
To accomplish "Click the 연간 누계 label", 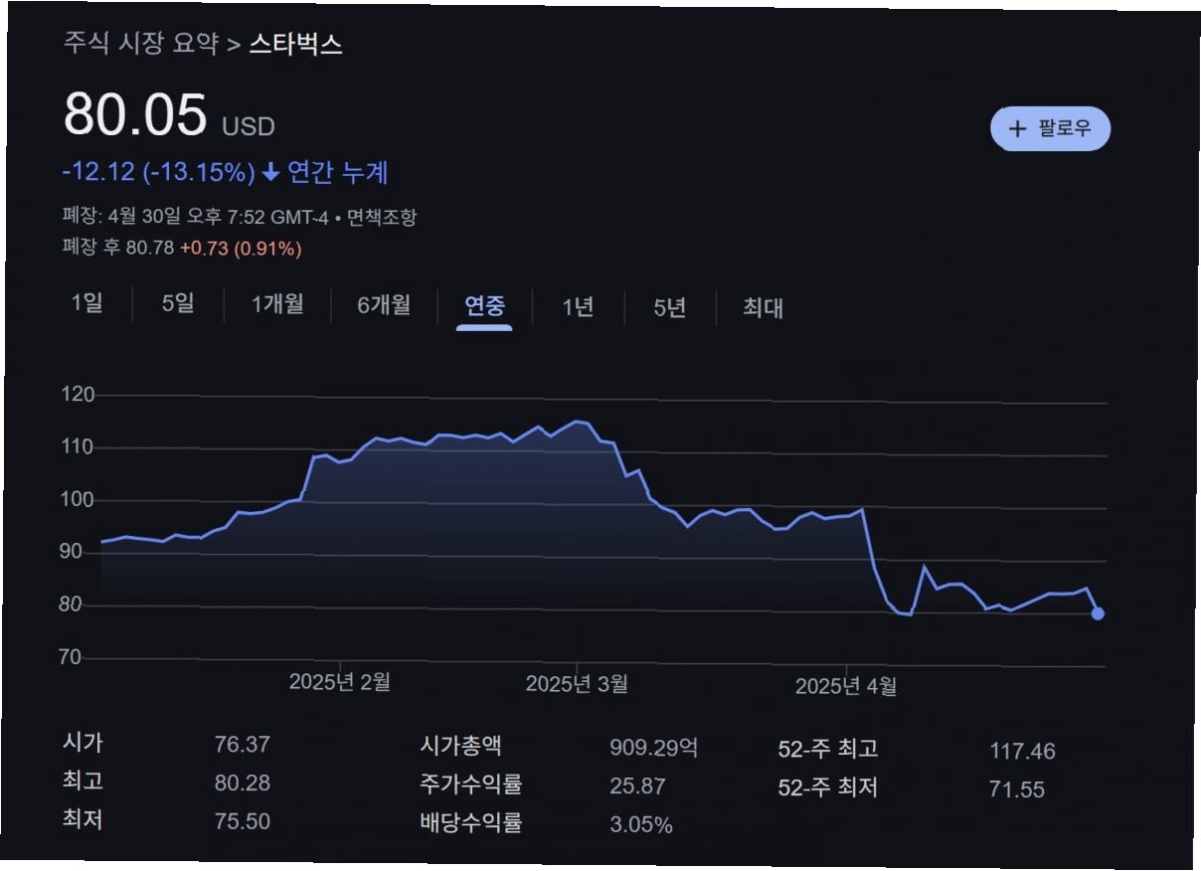I will (337, 173).
